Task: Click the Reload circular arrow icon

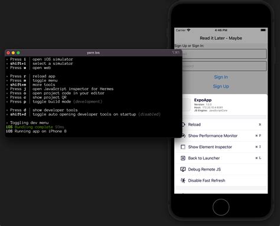Action: [184, 125]
